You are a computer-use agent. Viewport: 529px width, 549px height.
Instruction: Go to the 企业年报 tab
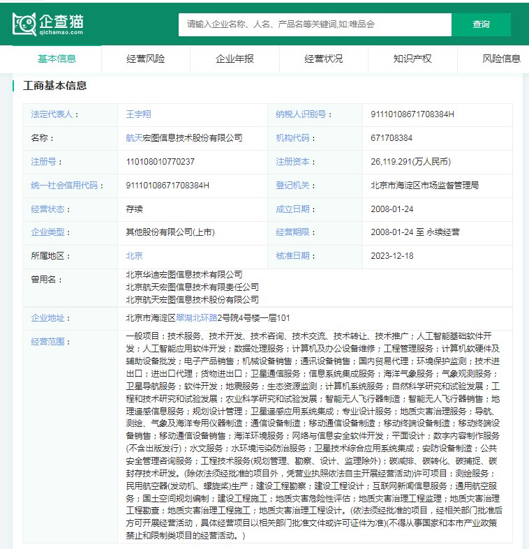point(234,59)
